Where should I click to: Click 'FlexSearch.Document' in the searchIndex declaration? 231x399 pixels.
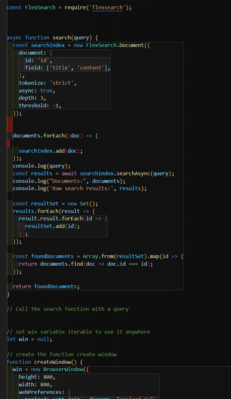point(115,45)
